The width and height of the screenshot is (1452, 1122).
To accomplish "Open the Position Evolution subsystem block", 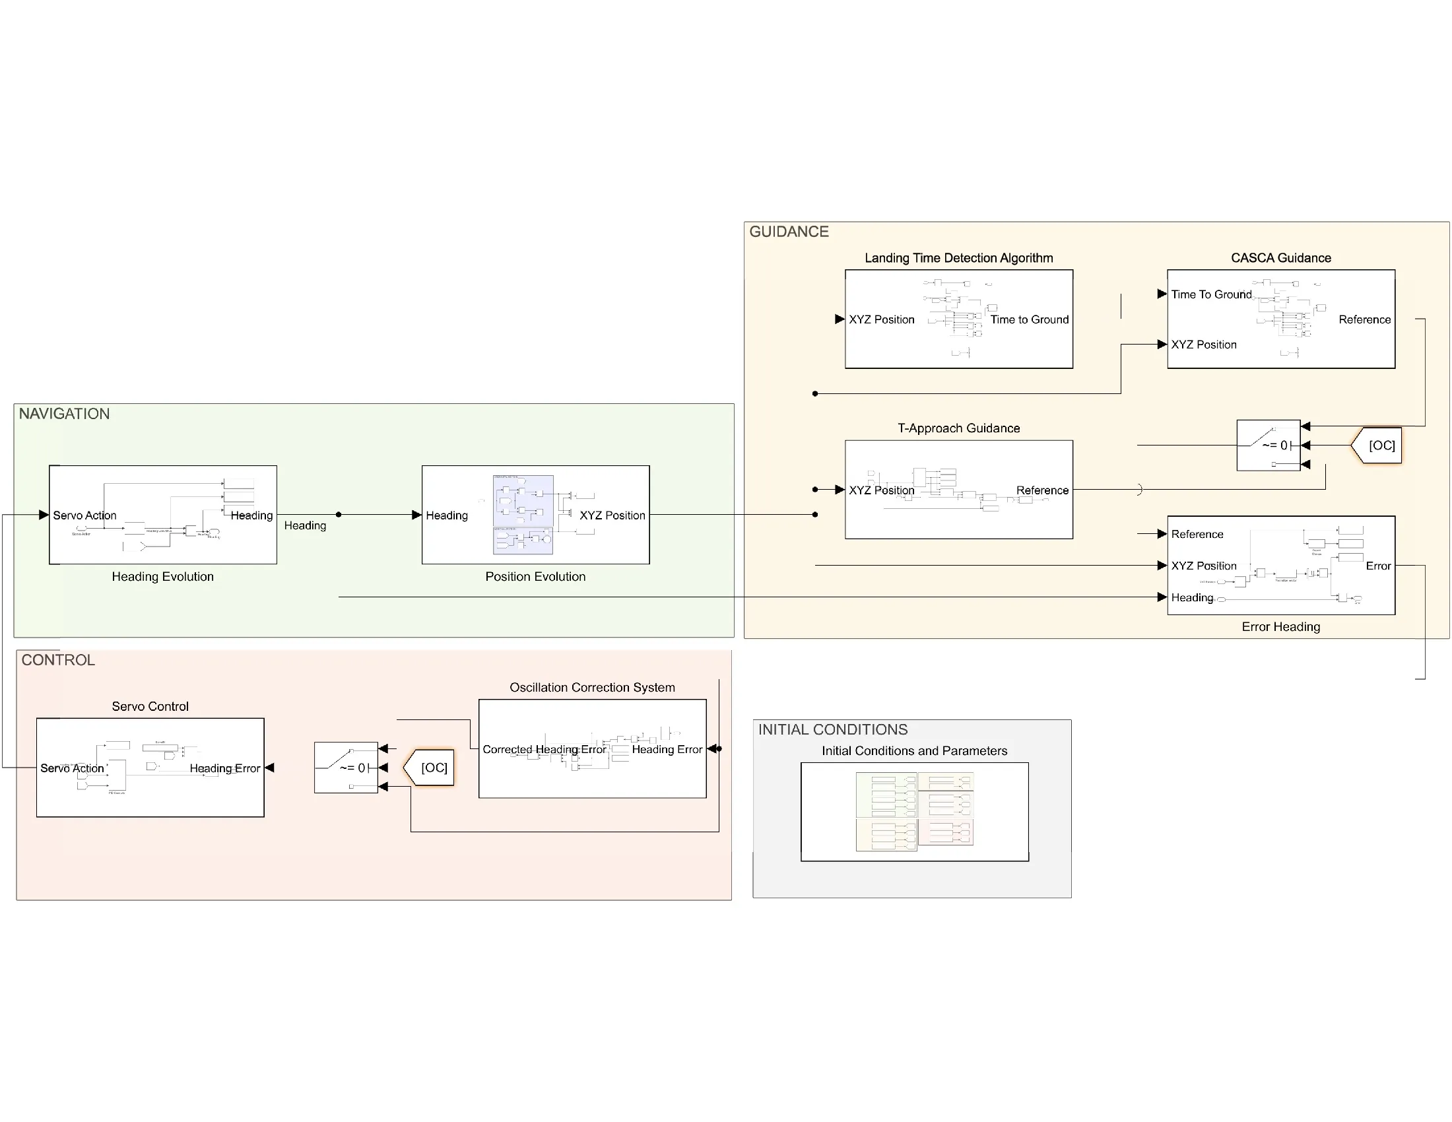I will tap(535, 515).
